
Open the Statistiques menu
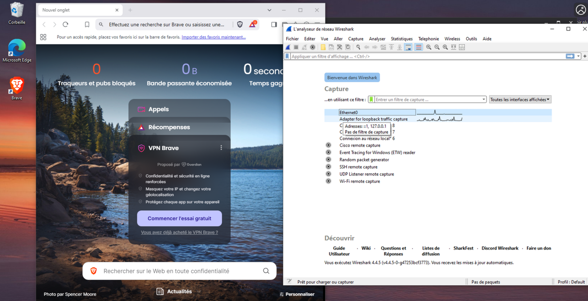point(402,39)
